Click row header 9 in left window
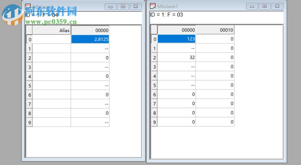 (x=29, y=122)
